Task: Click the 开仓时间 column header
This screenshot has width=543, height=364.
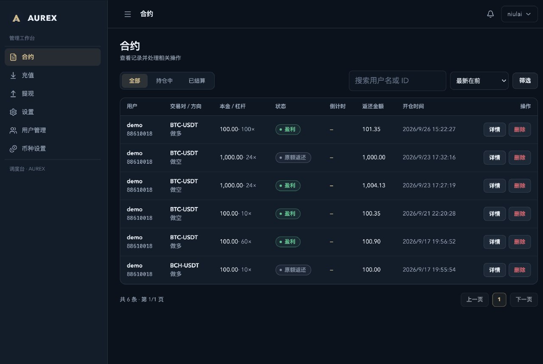Action: (x=413, y=106)
